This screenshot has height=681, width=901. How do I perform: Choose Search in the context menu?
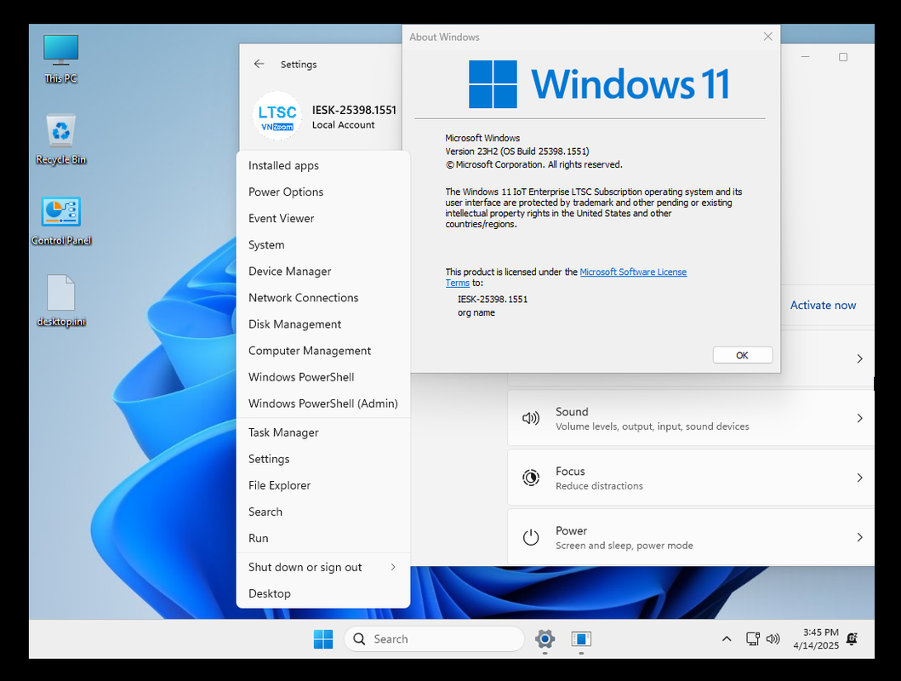pos(323,512)
